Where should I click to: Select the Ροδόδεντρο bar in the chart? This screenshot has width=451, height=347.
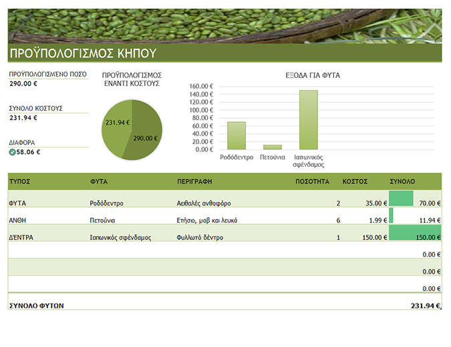coord(237,135)
